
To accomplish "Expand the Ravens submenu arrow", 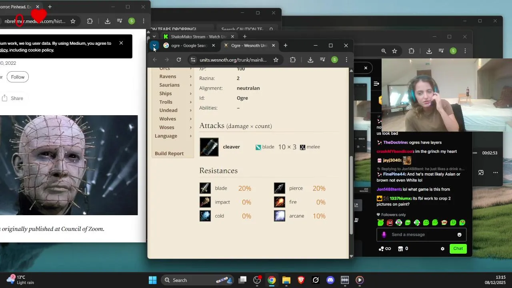I will point(190,76).
